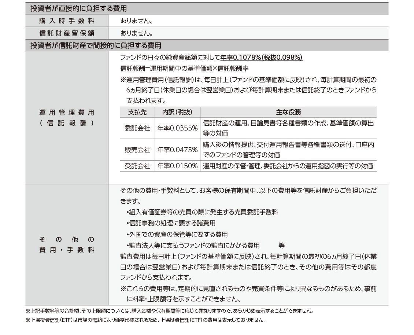This screenshot has width=414, height=335.
Task: Click the 信託財産留保額 row label
Action: tap(67, 33)
